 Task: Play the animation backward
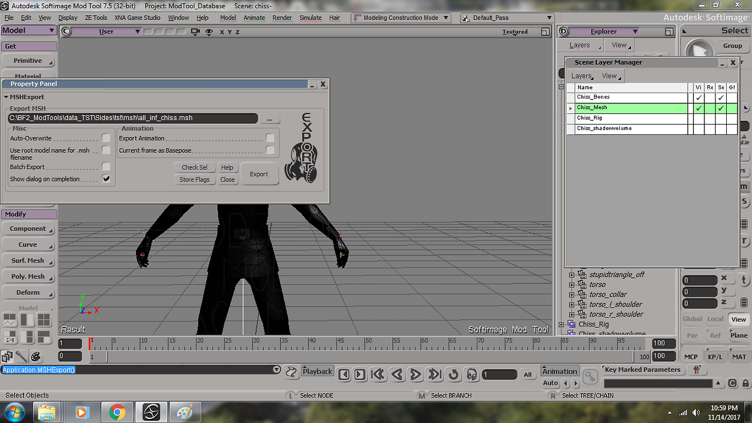coord(397,374)
